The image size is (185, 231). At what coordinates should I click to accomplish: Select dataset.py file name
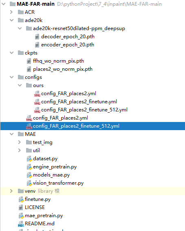tap(45, 159)
